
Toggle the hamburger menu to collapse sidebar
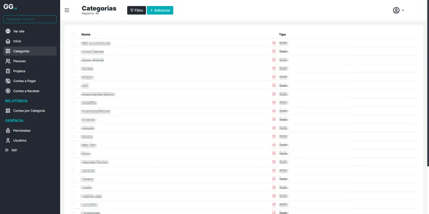[x=67, y=10]
